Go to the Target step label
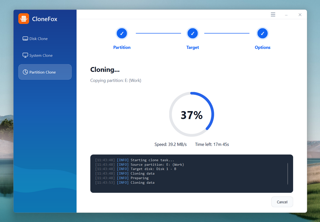The height and width of the screenshot is (222, 320). 193,47
